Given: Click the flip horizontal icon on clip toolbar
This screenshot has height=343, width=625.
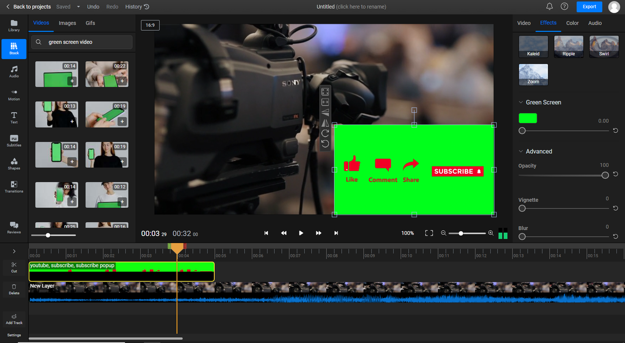Looking at the screenshot, I should pyautogui.click(x=325, y=123).
